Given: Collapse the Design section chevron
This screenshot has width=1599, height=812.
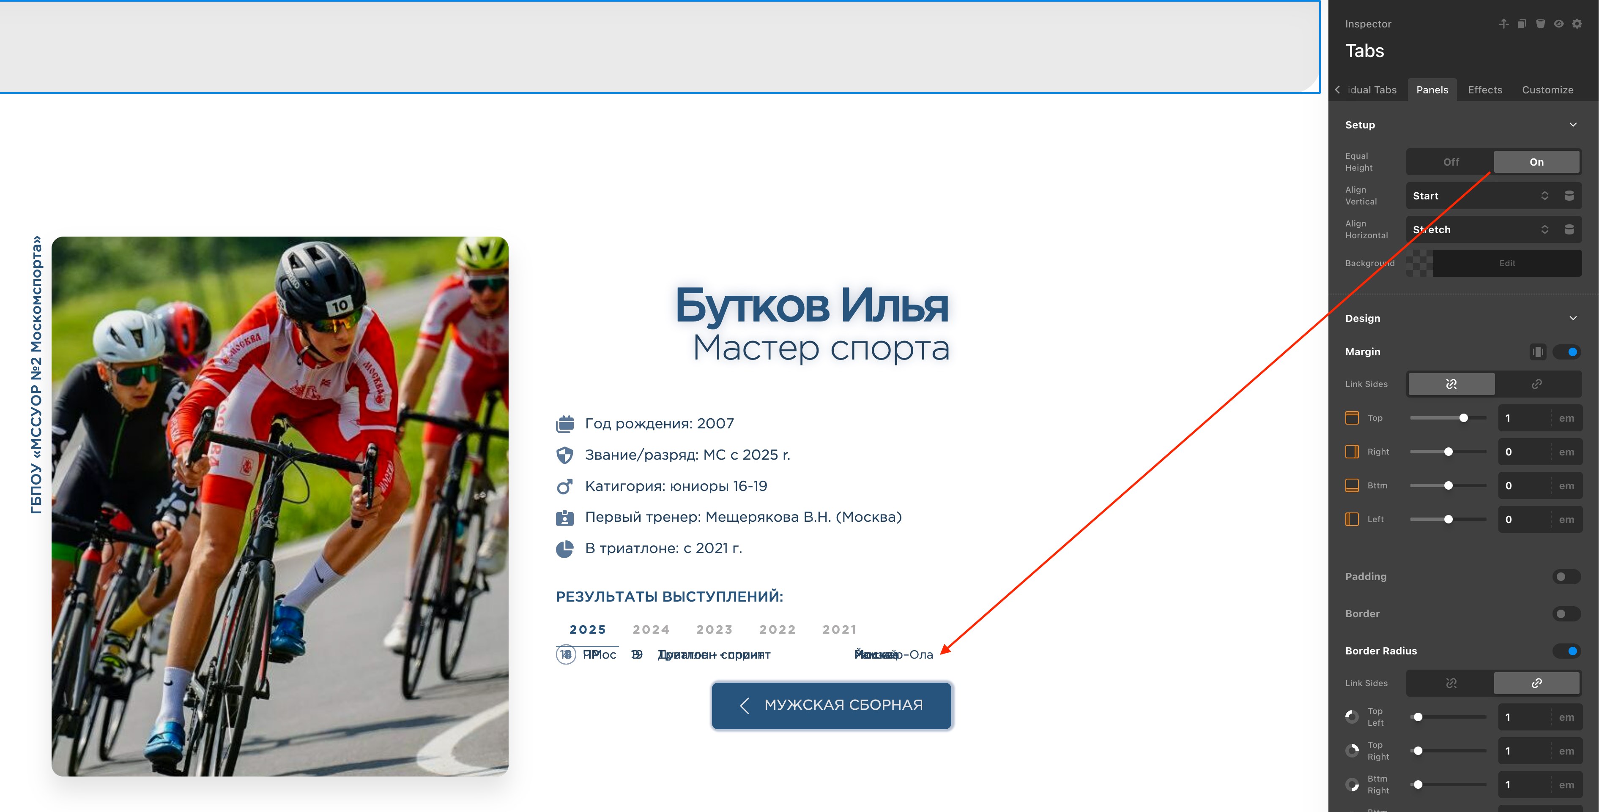Looking at the screenshot, I should (1573, 318).
